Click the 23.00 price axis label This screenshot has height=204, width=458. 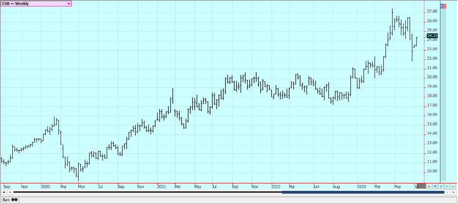coord(432,49)
